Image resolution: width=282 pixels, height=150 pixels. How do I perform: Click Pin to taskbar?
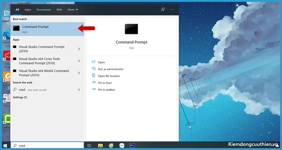tap(106, 89)
